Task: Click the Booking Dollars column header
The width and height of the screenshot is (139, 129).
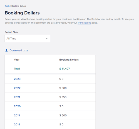Action: pos(69,59)
